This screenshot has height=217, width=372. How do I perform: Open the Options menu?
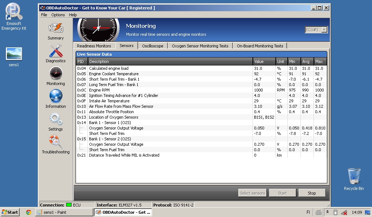click(58, 14)
